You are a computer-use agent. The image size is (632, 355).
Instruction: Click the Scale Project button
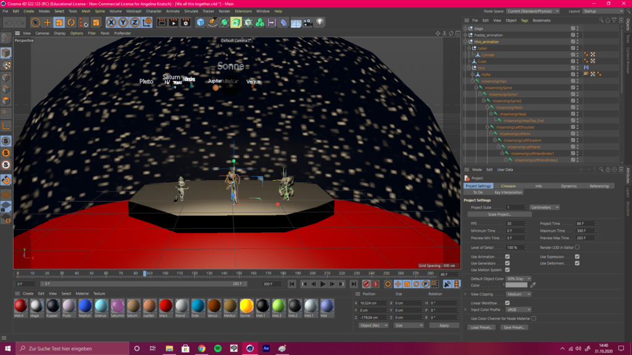pyautogui.click(x=500, y=214)
